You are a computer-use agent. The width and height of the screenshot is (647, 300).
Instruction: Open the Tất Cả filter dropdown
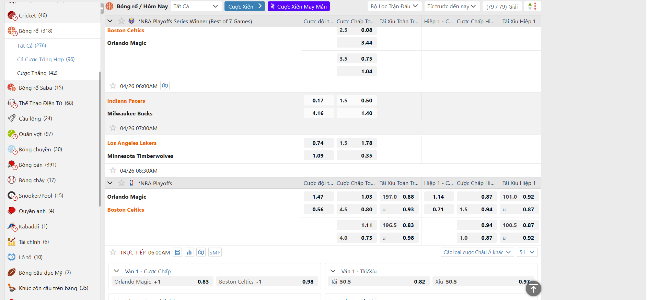[196, 6]
